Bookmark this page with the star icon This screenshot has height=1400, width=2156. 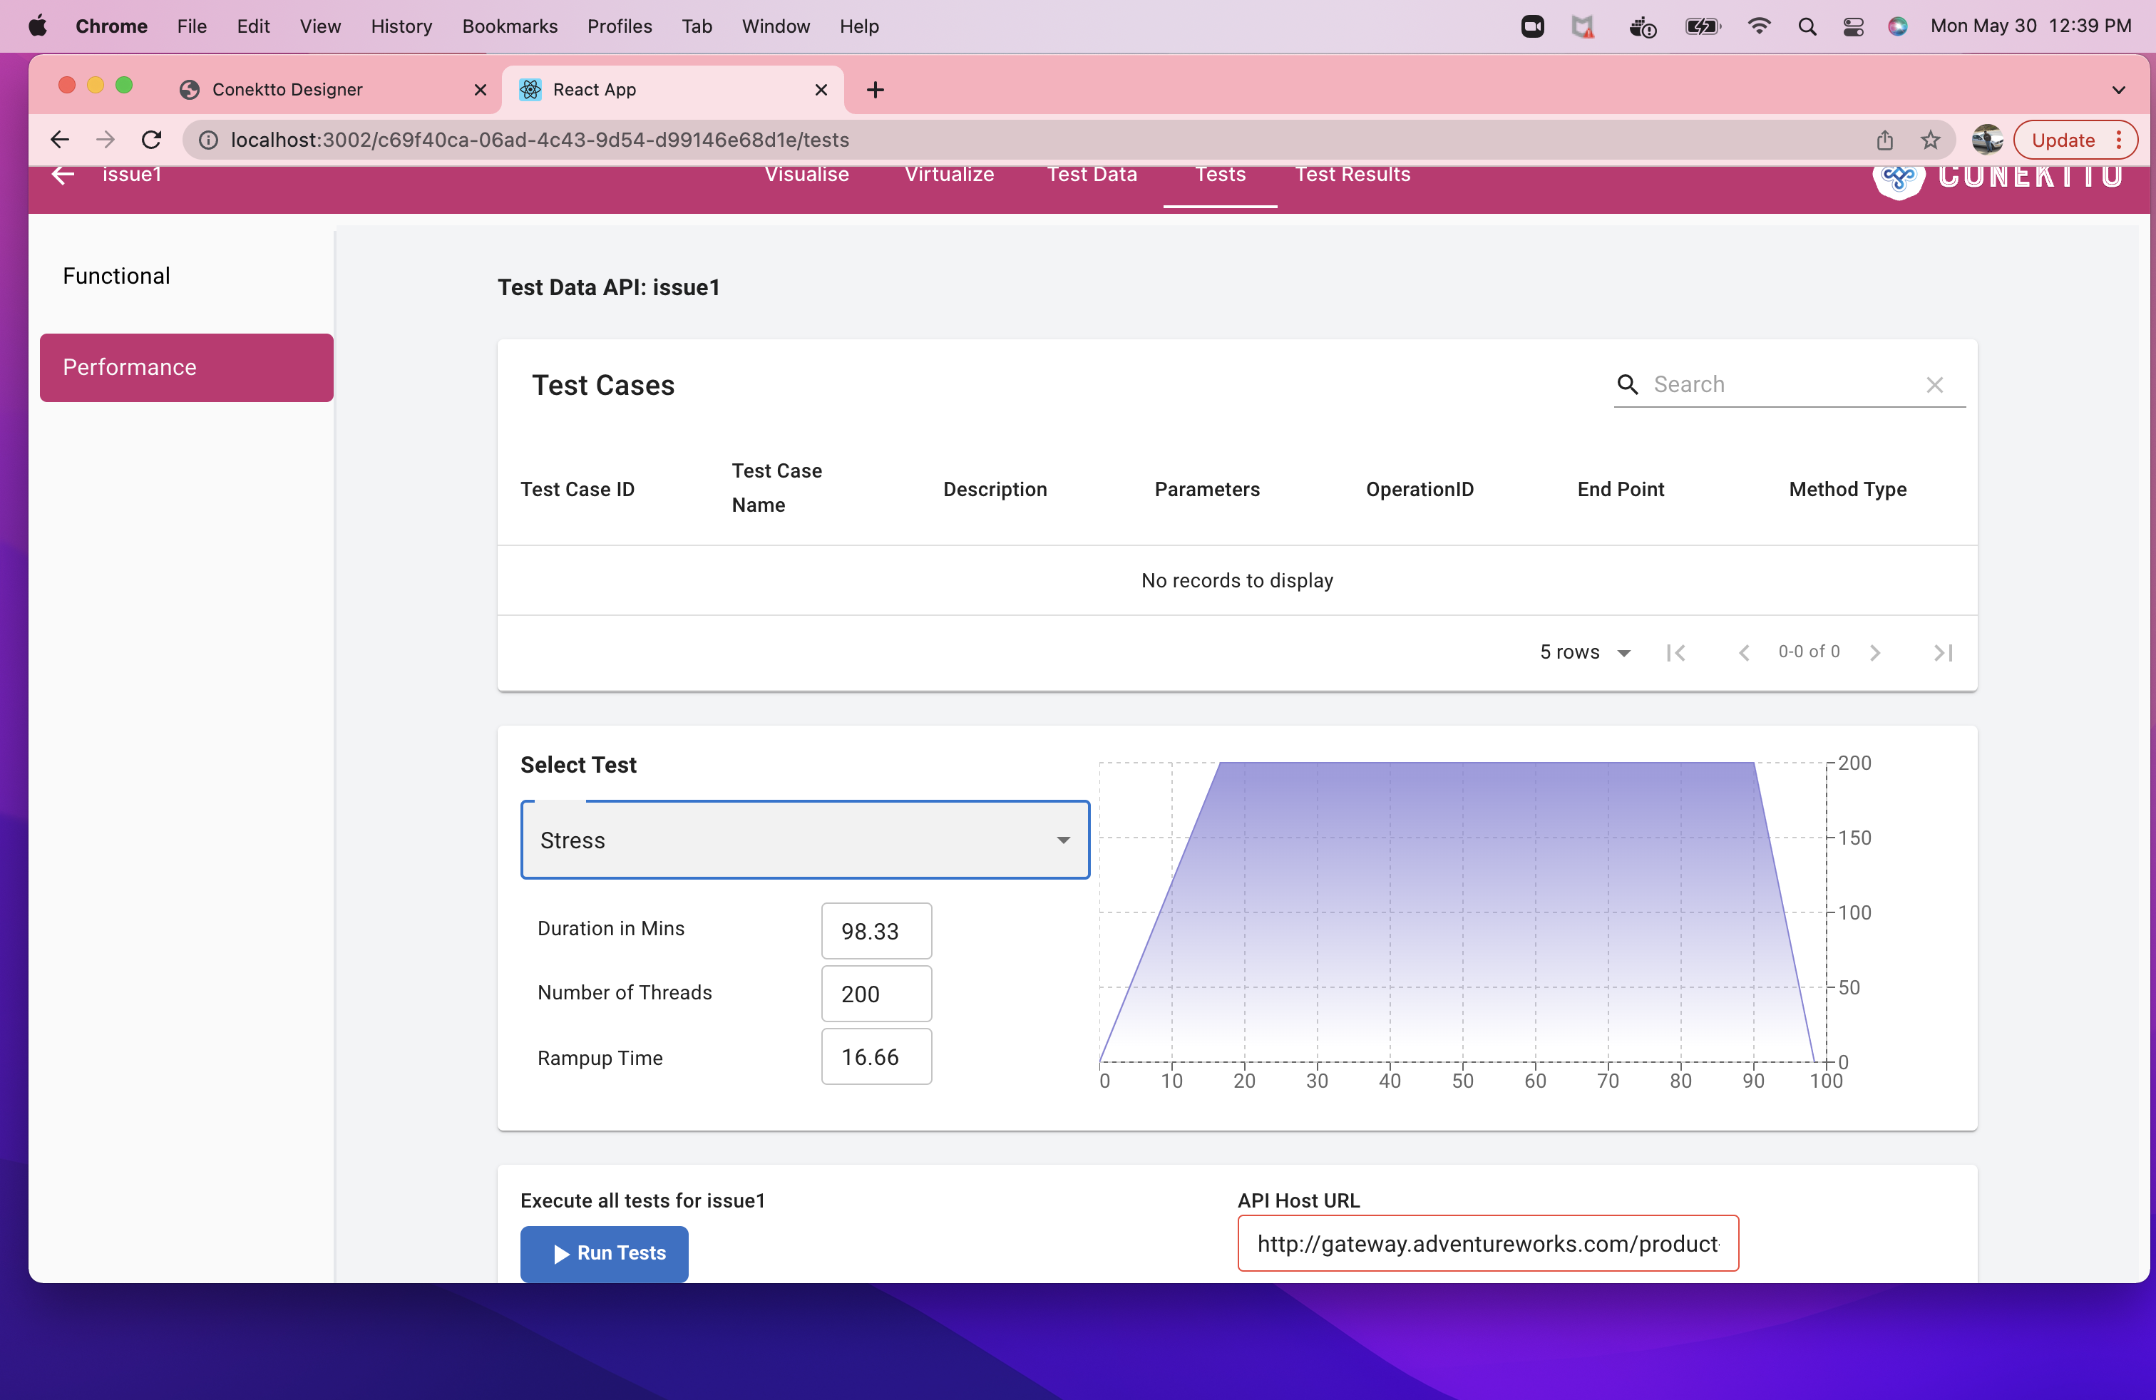[x=1931, y=140]
